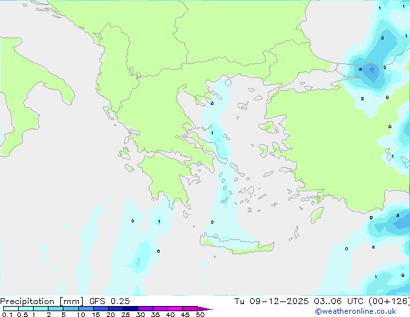Click the '20' legend scale label
Viewport: 410px width, 317px height.
coord(111,314)
